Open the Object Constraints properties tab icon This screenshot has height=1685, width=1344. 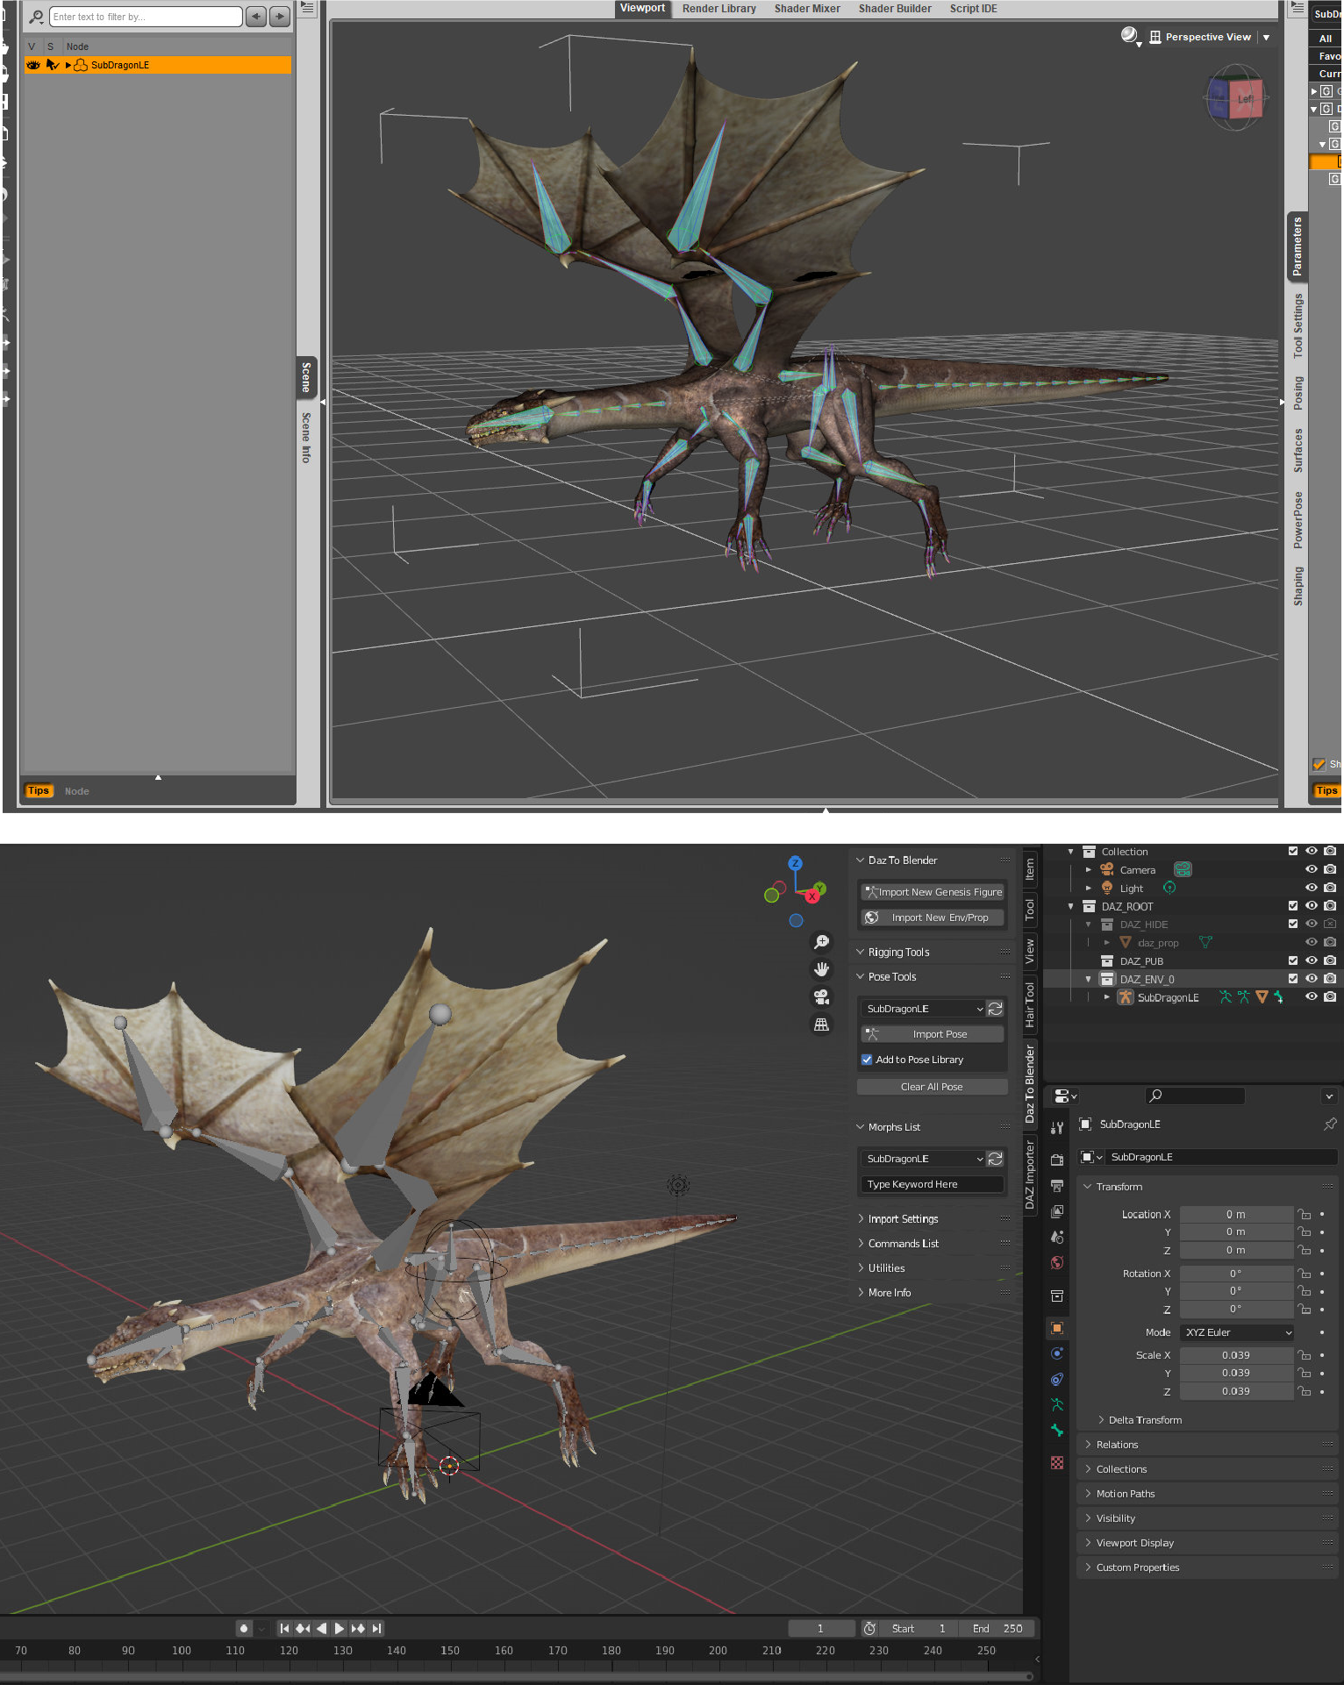(x=1057, y=1379)
